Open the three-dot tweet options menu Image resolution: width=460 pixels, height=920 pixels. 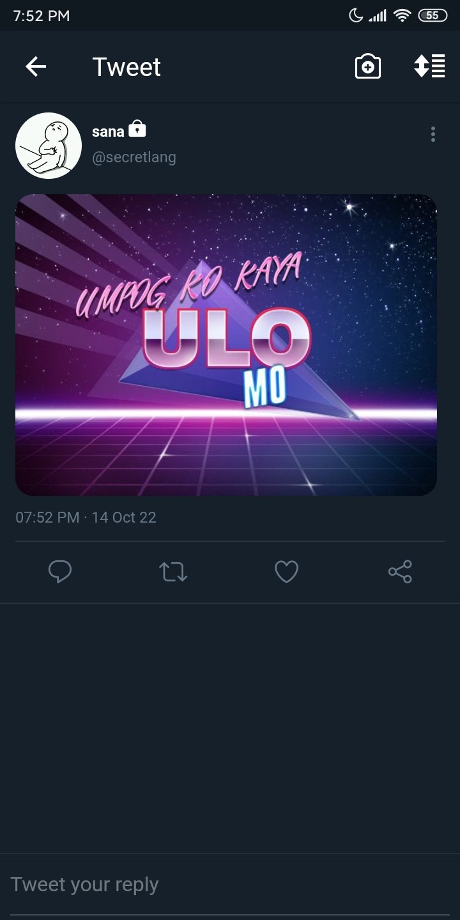[x=433, y=134]
